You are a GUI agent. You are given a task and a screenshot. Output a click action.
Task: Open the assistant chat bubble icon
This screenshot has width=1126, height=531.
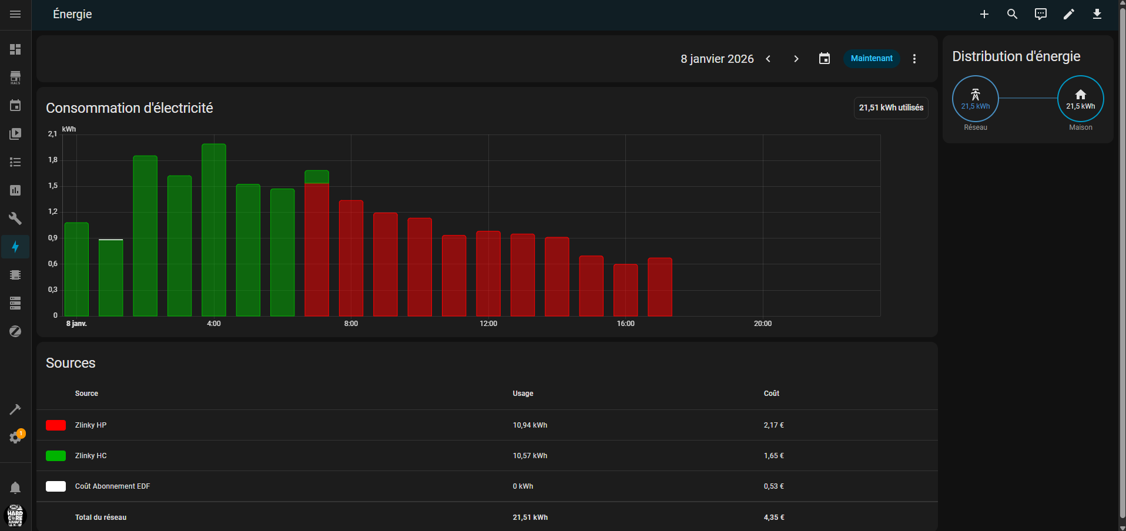(1040, 14)
